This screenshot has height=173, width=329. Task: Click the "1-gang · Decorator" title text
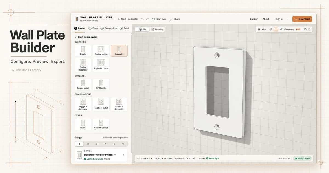128,19
